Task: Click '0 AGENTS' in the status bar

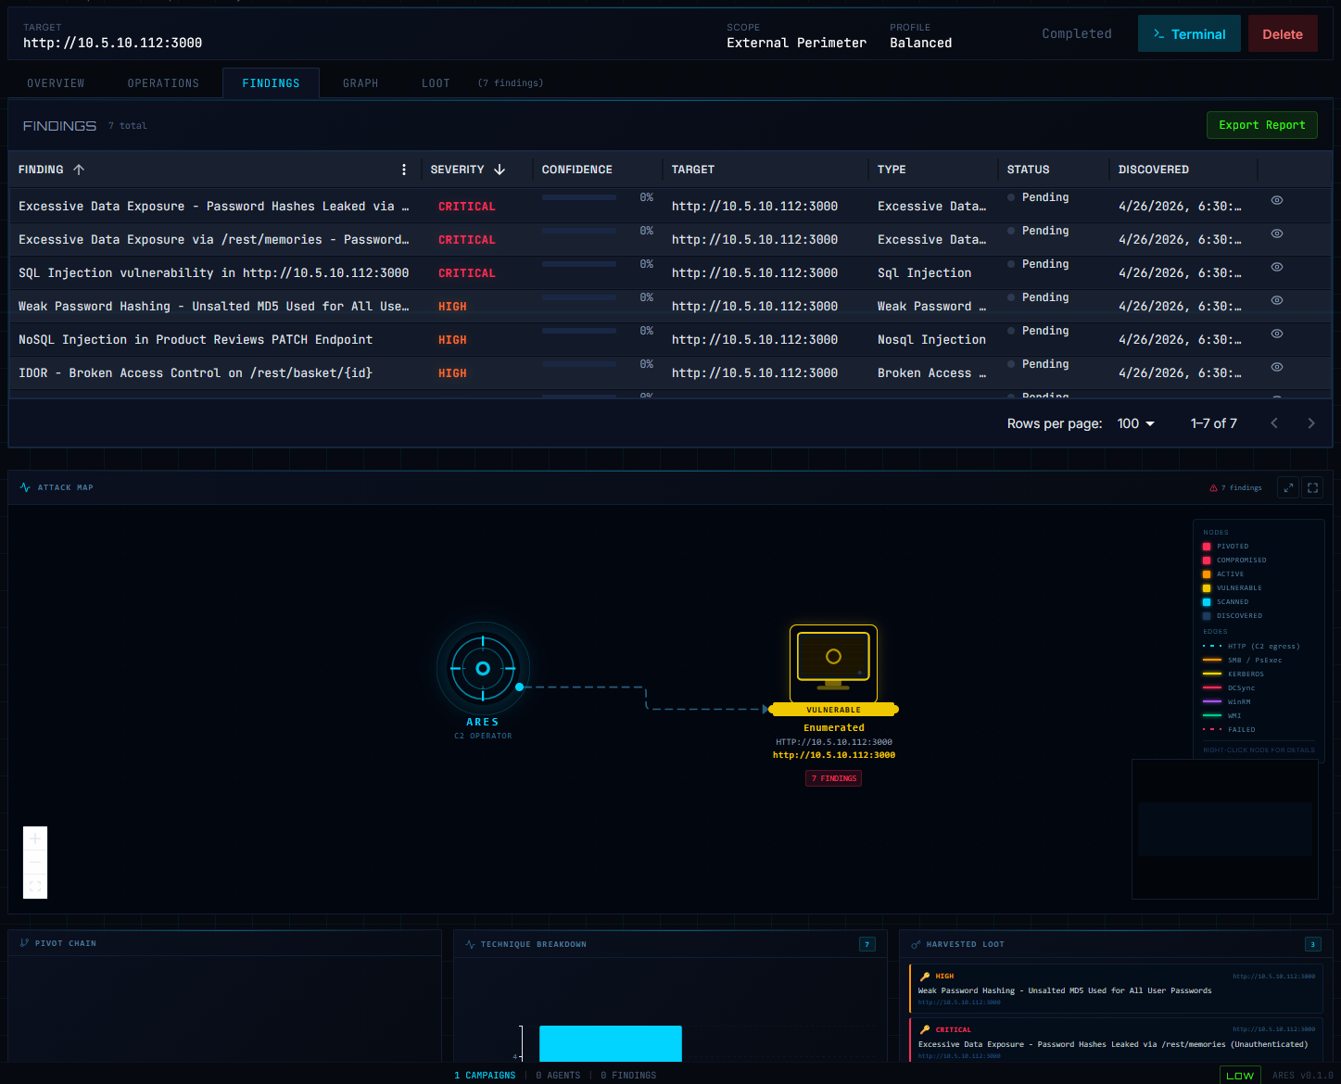Action: coord(558,1076)
